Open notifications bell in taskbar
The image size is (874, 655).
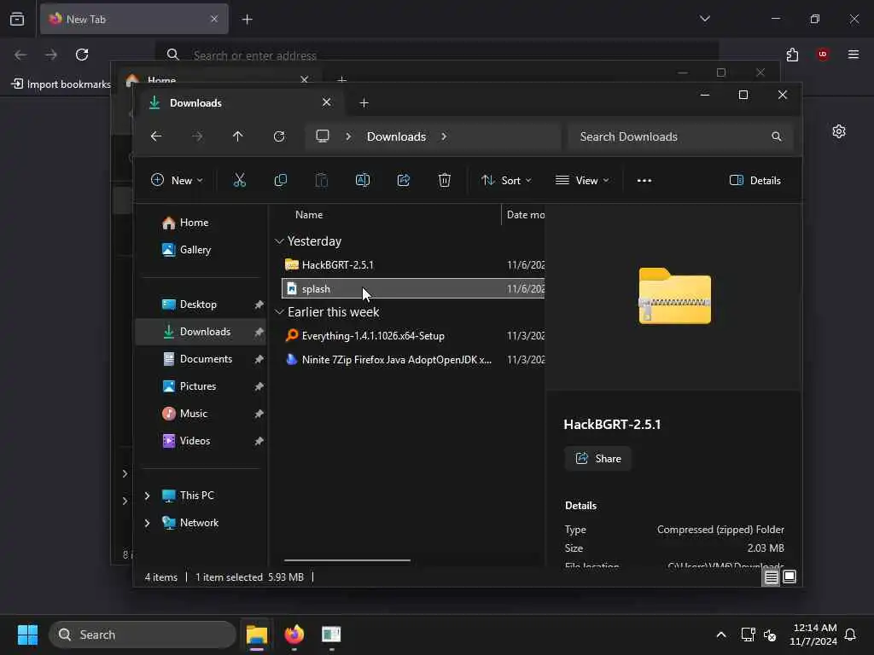pyautogui.click(x=851, y=635)
